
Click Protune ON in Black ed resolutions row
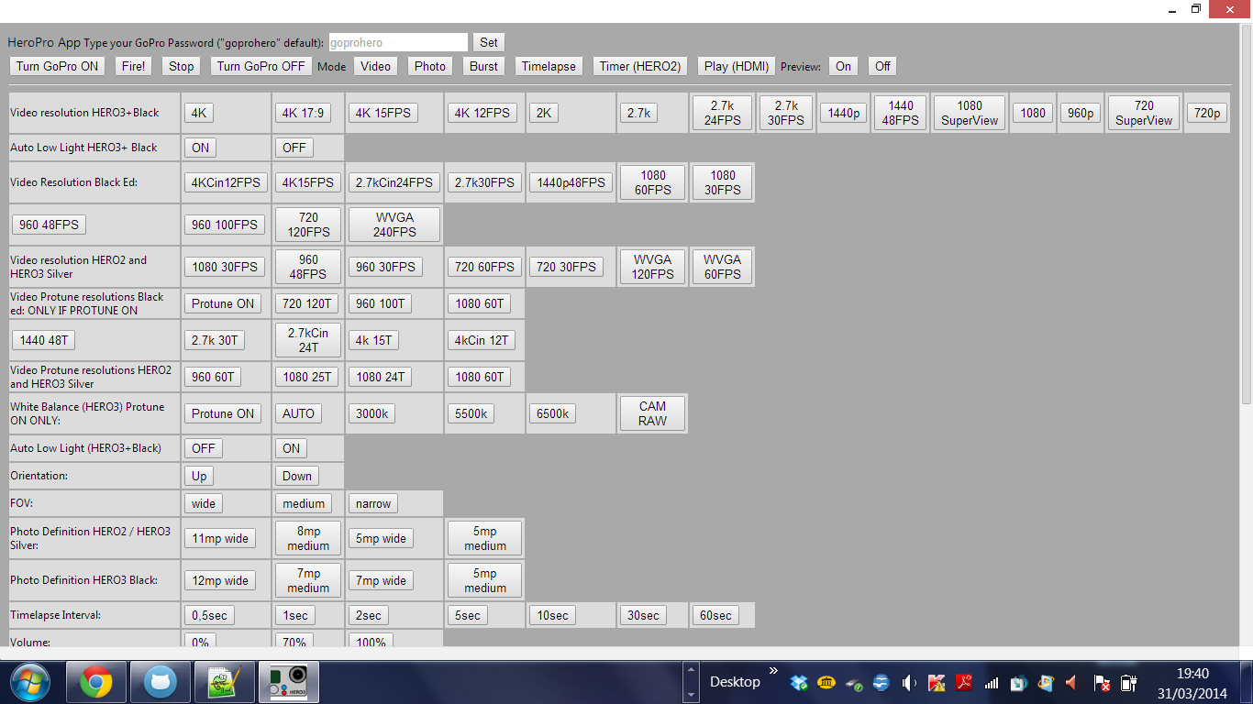[223, 303]
